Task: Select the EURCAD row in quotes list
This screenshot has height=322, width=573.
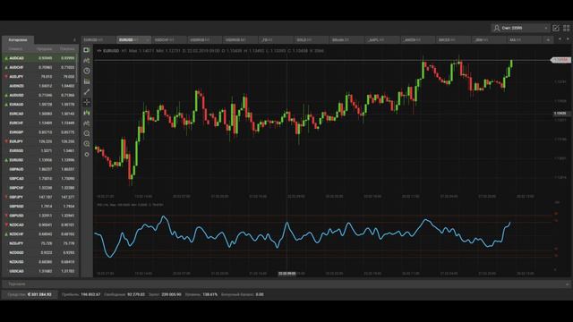Action: click(39, 114)
